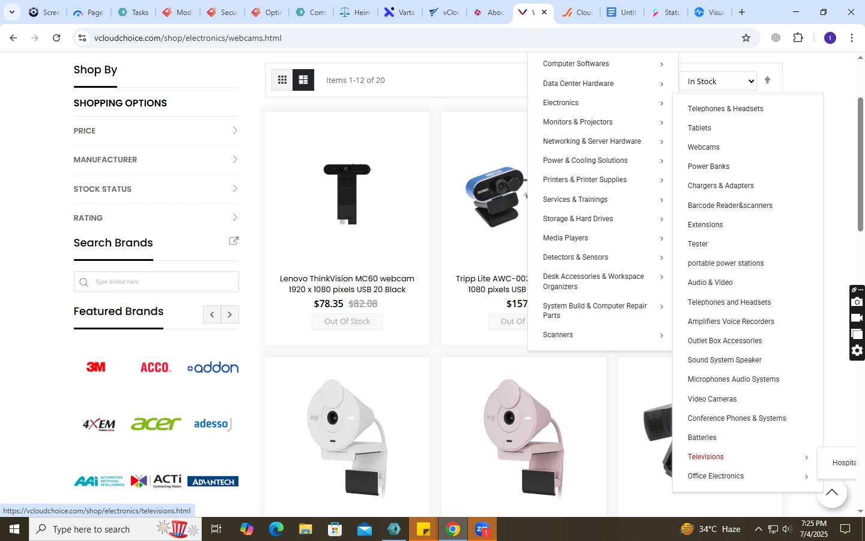Show previous featured brands
Screen dimensions: 865x541
pos(212,314)
